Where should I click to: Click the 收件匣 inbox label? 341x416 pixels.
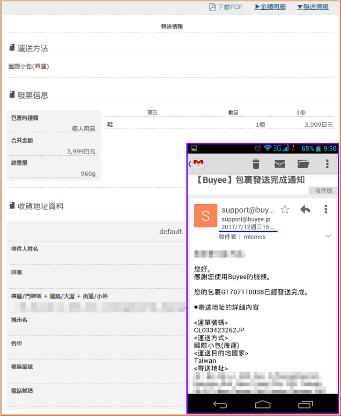323,191
